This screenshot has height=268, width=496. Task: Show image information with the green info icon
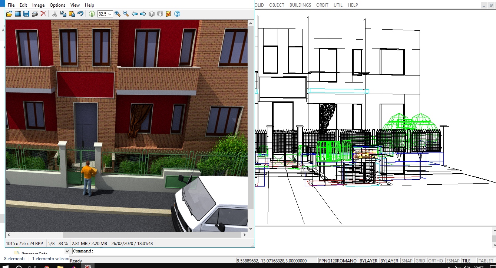[92, 14]
